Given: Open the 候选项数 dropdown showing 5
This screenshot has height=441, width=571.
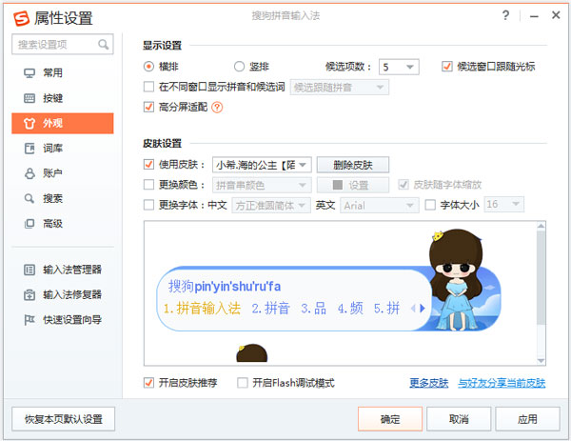Looking at the screenshot, I should pos(410,67).
